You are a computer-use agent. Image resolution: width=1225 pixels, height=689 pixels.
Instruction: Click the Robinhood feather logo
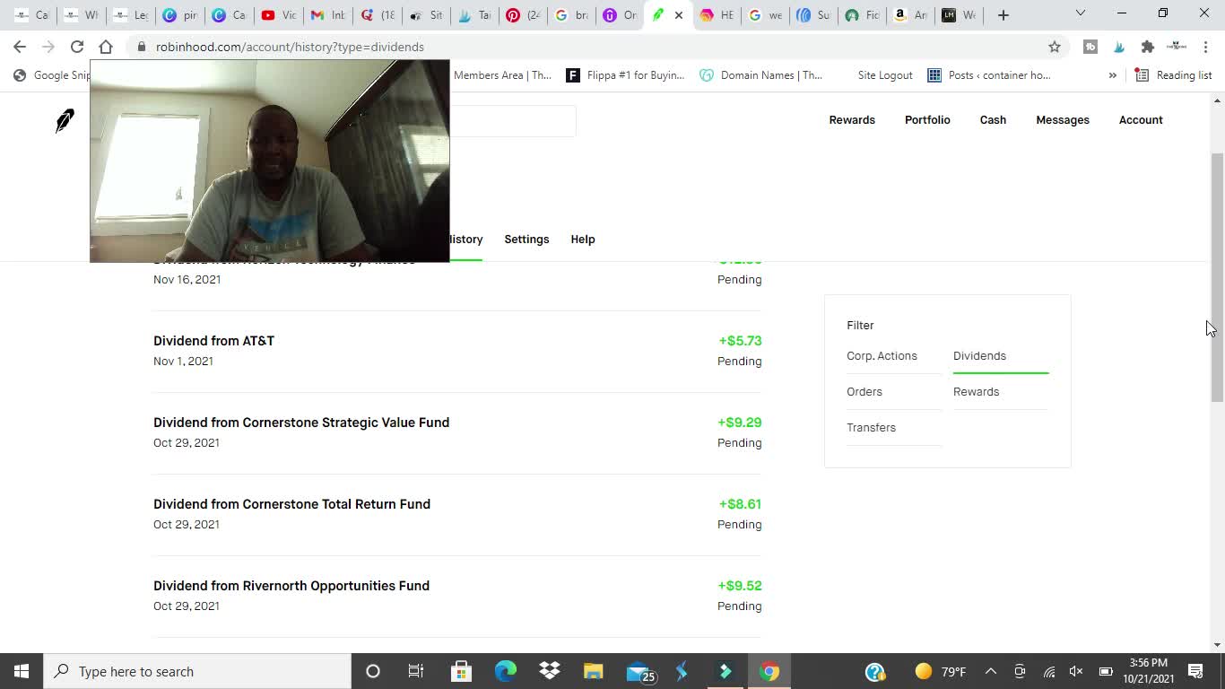pyautogui.click(x=65, y=120)
